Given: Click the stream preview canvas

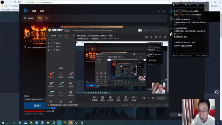Looking at the screenshot, I should 122,67.
